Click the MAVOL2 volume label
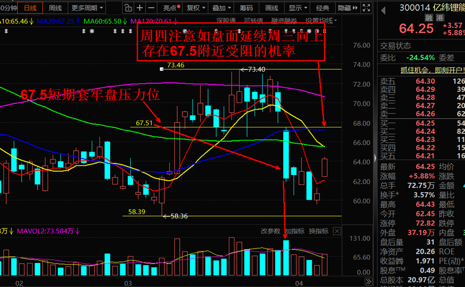Screen dimensions: 465x287 point(48,231)
